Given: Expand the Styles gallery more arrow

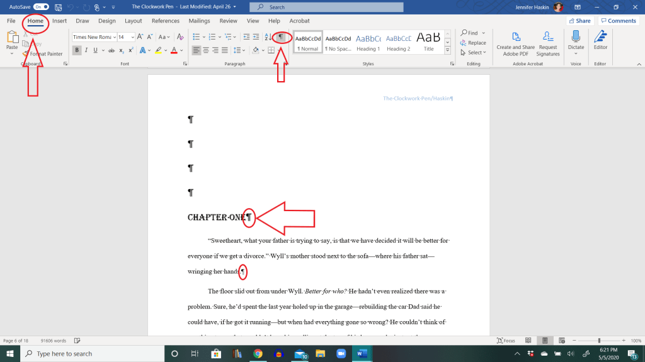Looking at the screenshot, I should click(448, 51).
